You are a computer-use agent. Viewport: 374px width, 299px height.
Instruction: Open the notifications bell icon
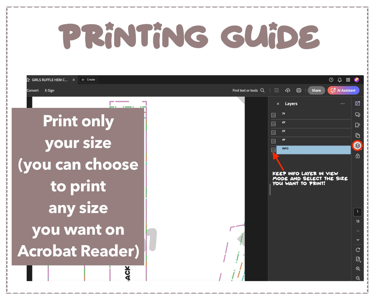tap(340, 80)
